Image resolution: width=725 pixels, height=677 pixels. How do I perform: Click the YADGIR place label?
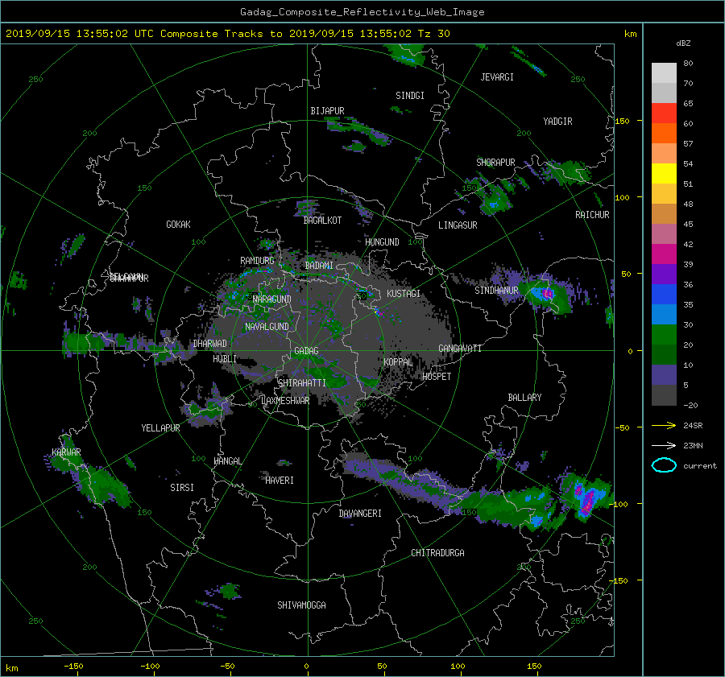[x=557, y=122]
